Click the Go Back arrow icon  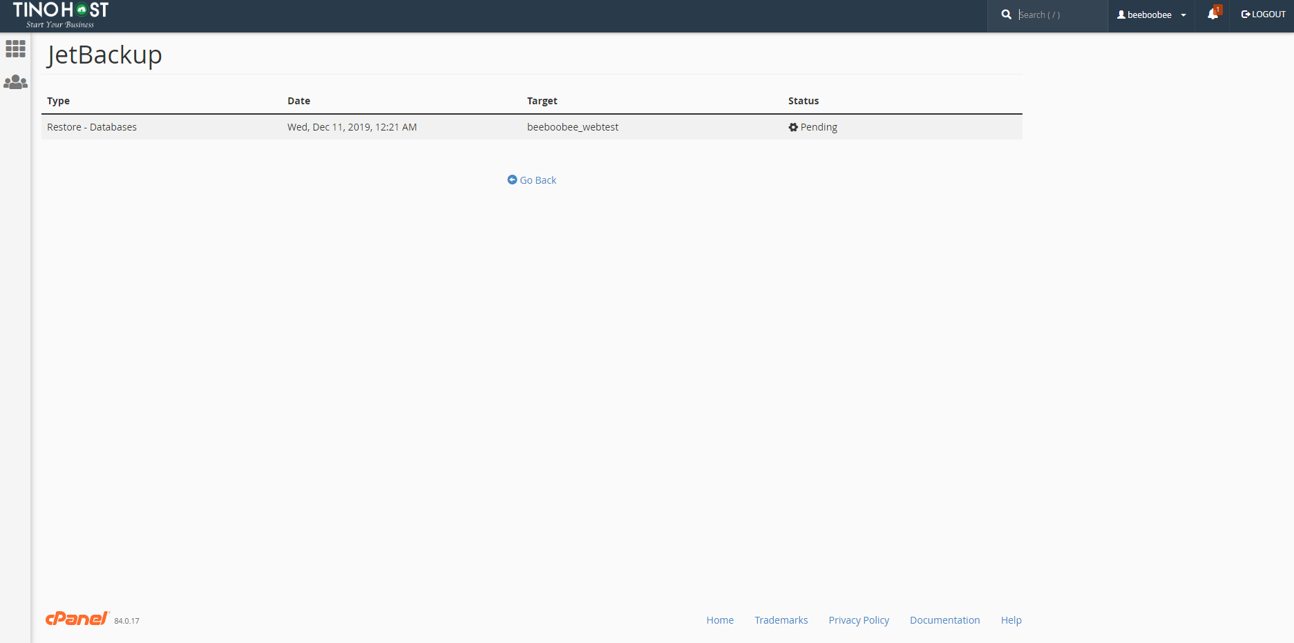pyautogui.click(x=512, y=180)
